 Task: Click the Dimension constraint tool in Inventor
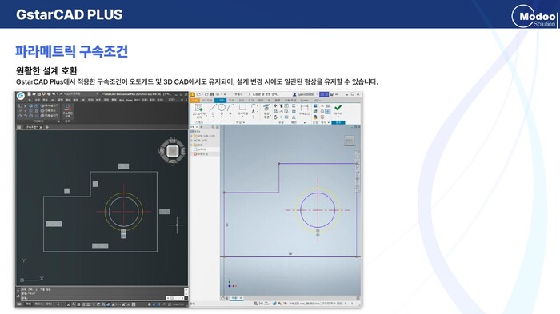(x=304, y=109)
